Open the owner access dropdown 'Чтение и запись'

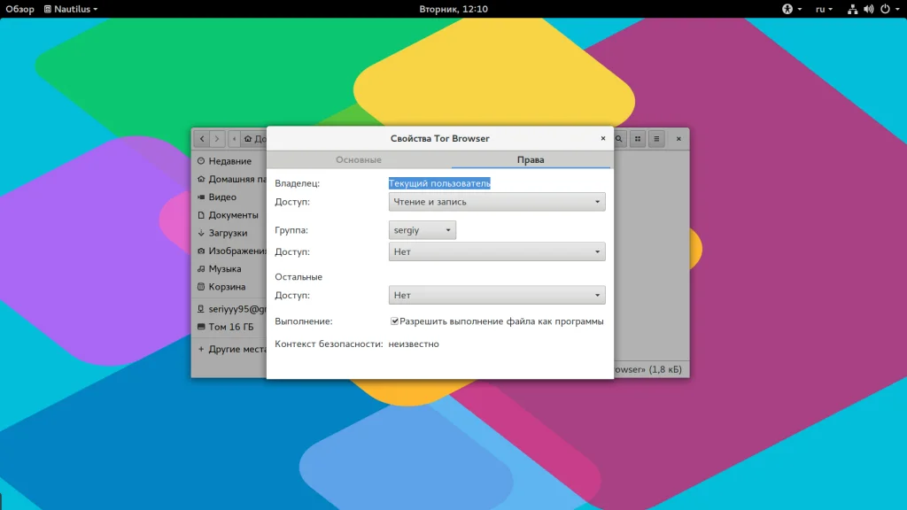(x=497, y=202)
